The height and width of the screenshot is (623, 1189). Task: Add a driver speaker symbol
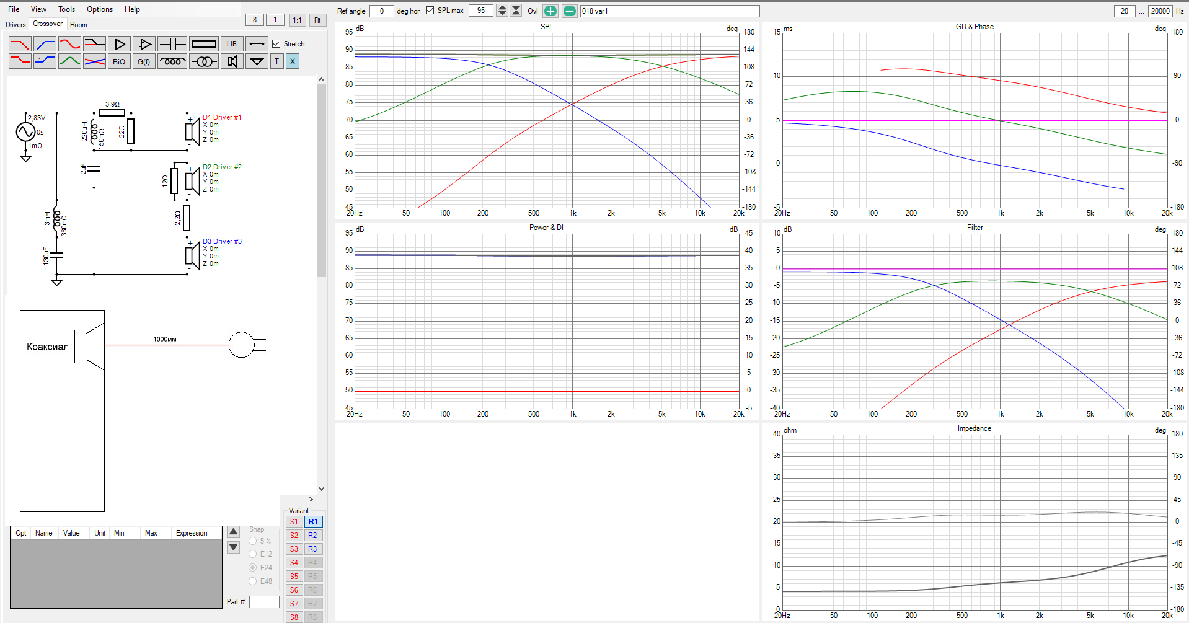232,61
